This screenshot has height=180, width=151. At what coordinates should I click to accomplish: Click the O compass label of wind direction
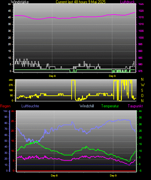coord(142,95)
